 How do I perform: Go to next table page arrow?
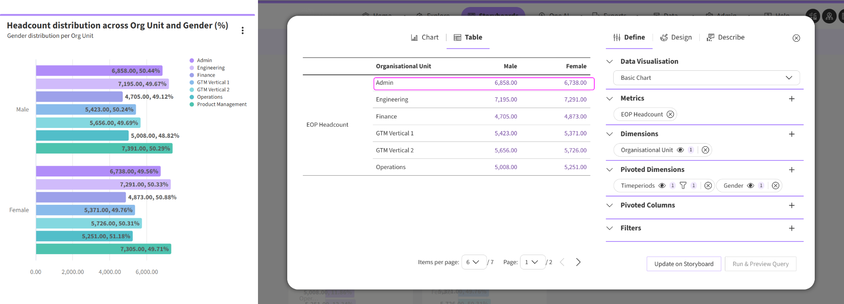(x=578, y=262)
